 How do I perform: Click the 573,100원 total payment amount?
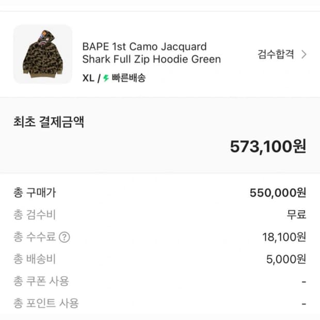click(268, 146)
